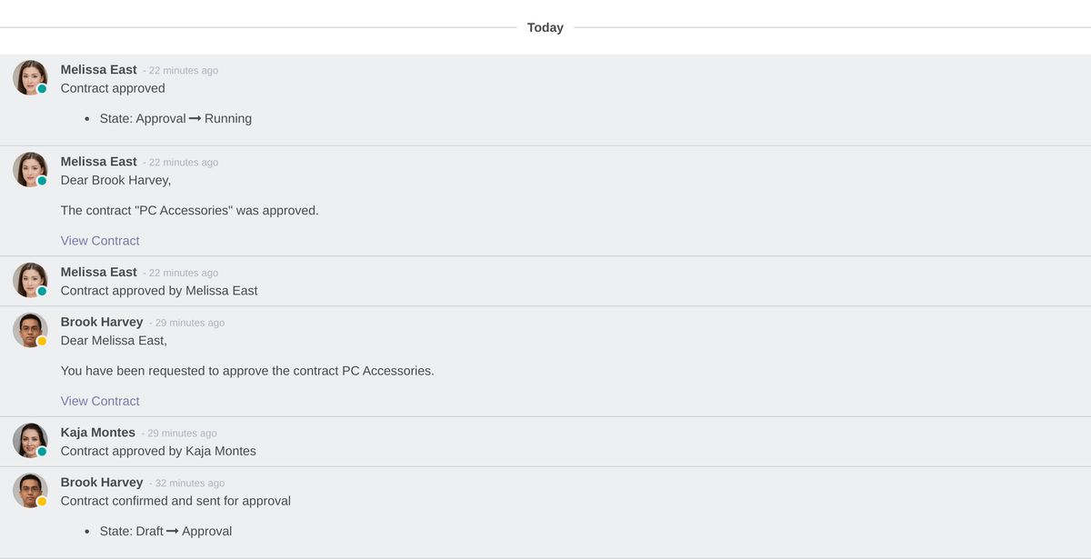Select the name 'Kaja Montes' in the message header
This screenshot has width=1091, height=559.
click(x=97, y=433)
